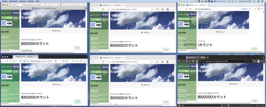Open Safari's tab overview icon

click(x=84, y=5)
